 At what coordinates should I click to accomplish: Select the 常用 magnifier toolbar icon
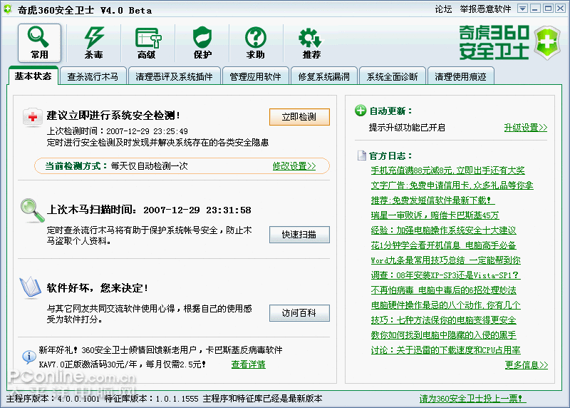(39, 43)
